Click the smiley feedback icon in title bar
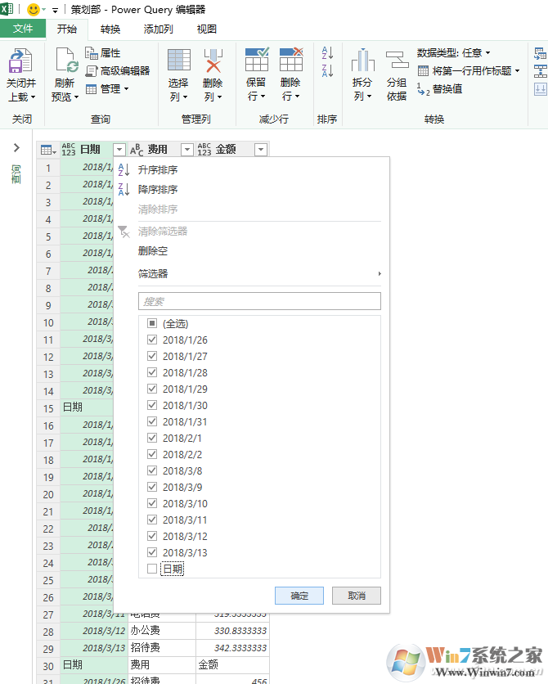The height and width of the screenshot is (684, 548). click(x=34, y=9)
